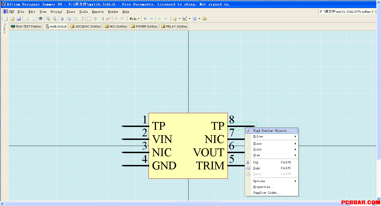Screen dimensions: 381x206
Task: Expand the View submenu in the context menu
Action: (x=272, y=155)
